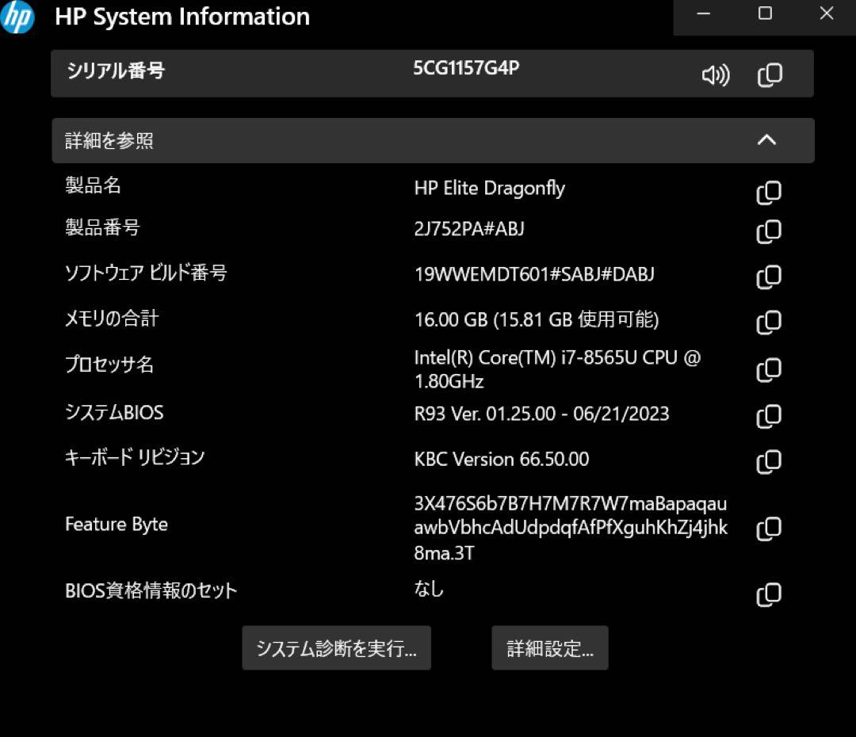Click the 19WWEMDT601#SABJ#DABJ build value
Image resolution: width=856 pixels, height=737 pixels.
[534, 274]
